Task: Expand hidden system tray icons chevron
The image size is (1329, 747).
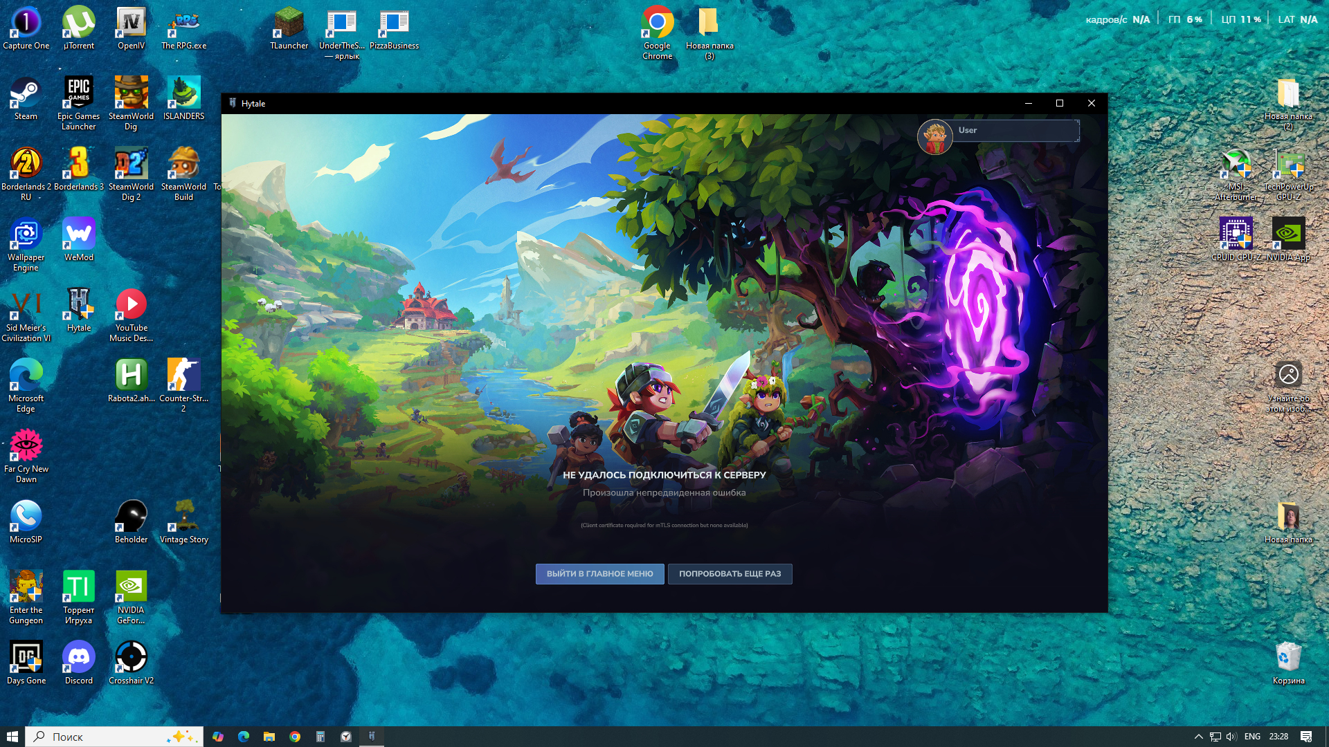Action: coord(1198,737)
